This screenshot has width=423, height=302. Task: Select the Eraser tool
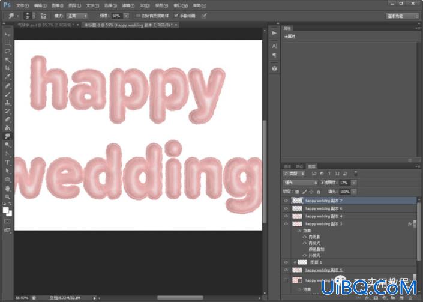7,119
